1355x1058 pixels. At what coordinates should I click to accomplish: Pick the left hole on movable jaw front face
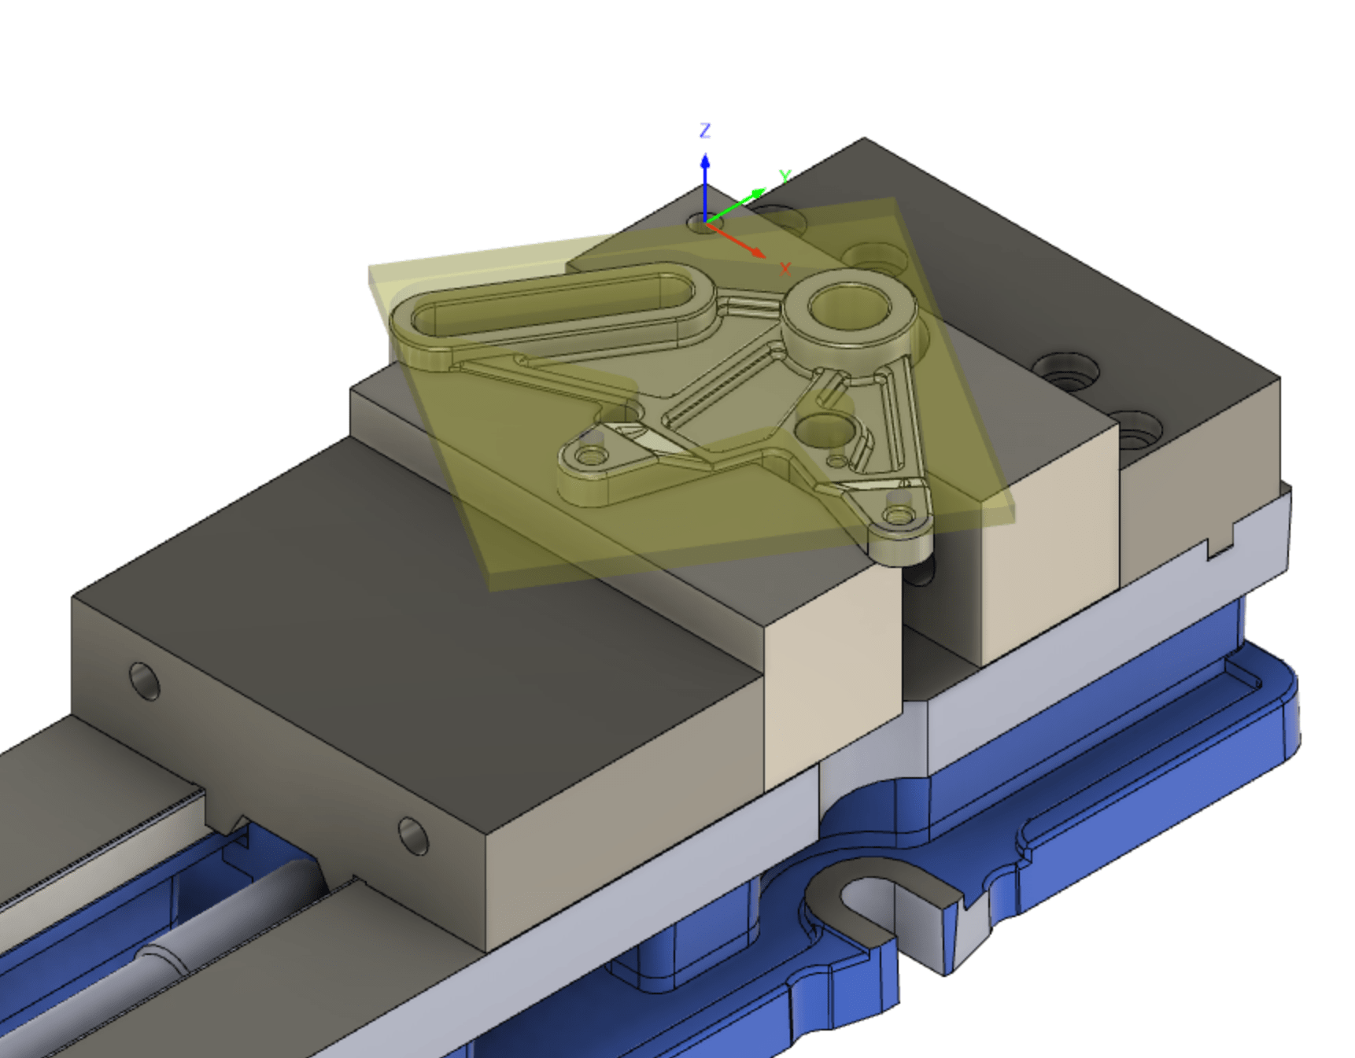pos(144,682)
